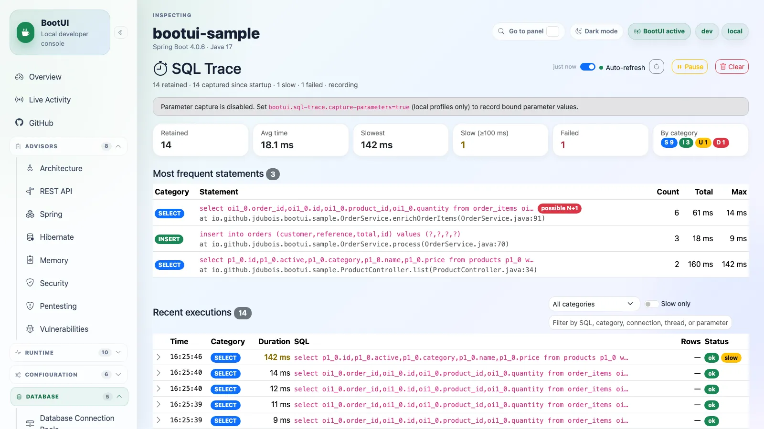The width and height of the screenshot is (764, 429).
Task: Click the Pentesting shield icon
Action: tap(30, 306)
